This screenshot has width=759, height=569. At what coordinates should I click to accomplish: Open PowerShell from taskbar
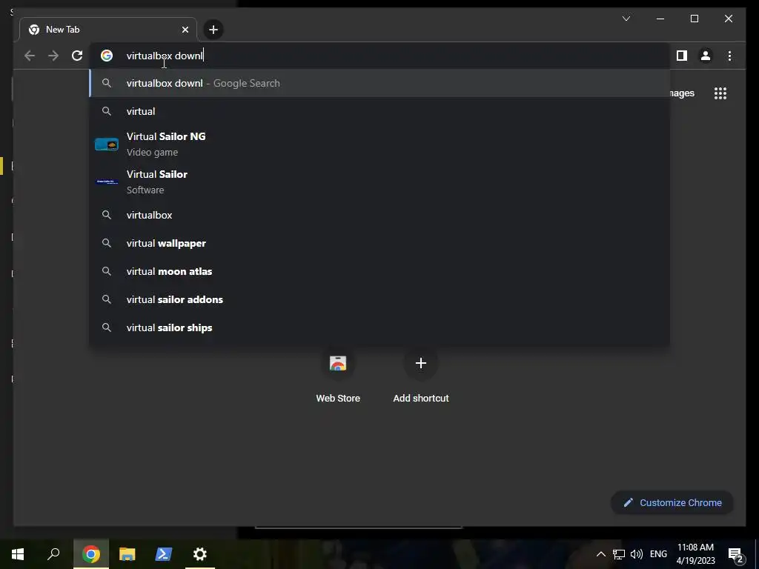(x=164, y=554)
